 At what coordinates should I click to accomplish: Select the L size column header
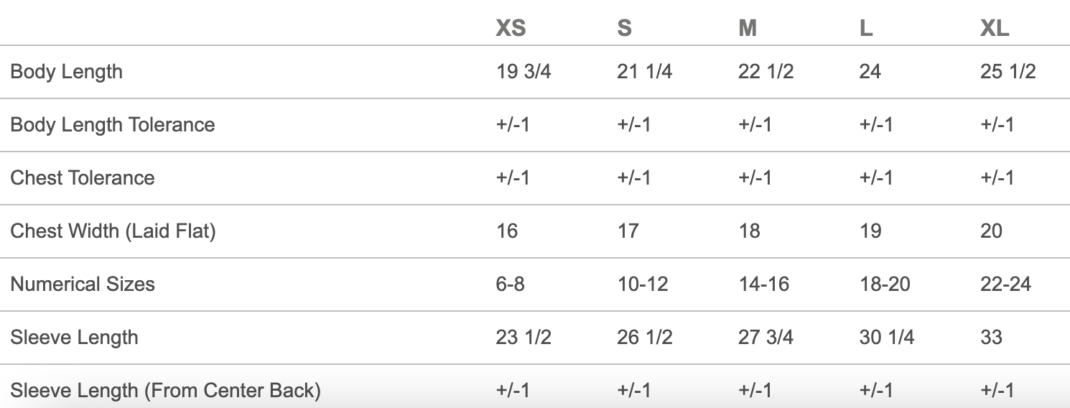[x=866, y=28]
